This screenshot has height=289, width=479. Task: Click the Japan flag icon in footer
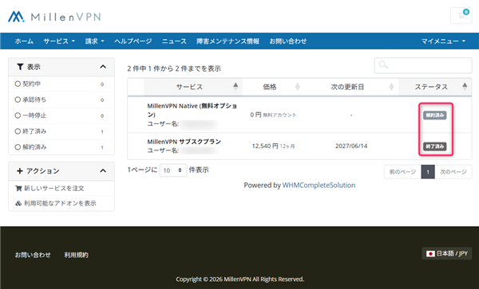pos(430,253)
